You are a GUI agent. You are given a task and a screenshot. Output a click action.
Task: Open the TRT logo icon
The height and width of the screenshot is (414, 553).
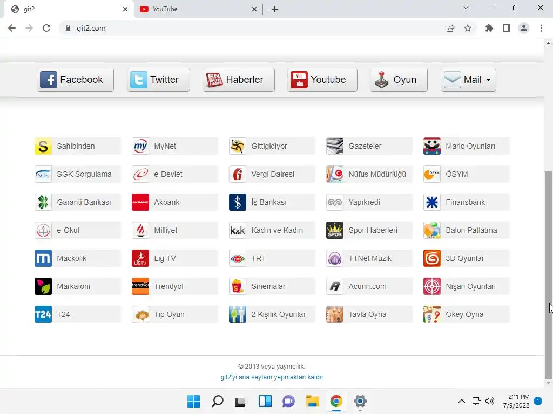point(238,258)
